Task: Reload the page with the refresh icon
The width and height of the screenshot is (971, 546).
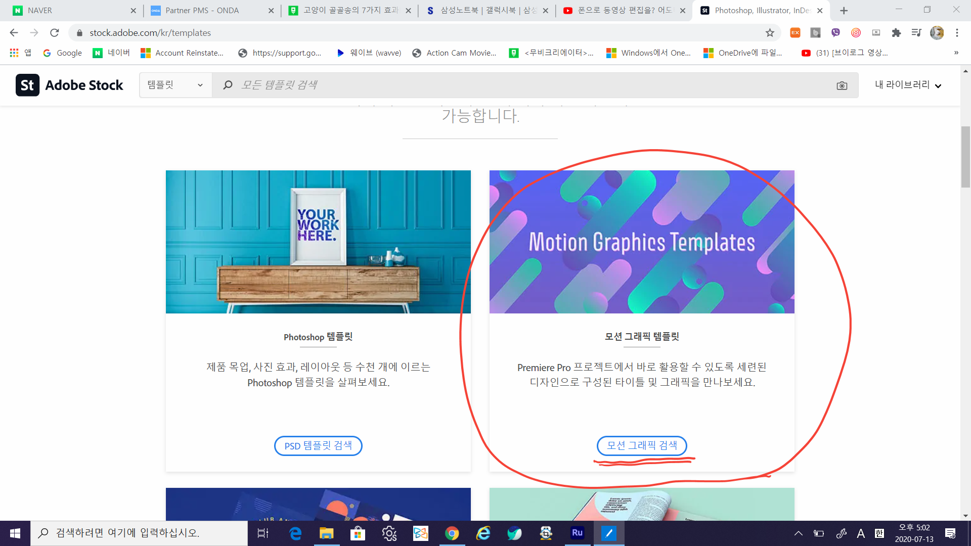Action: [x=55, y=33]
